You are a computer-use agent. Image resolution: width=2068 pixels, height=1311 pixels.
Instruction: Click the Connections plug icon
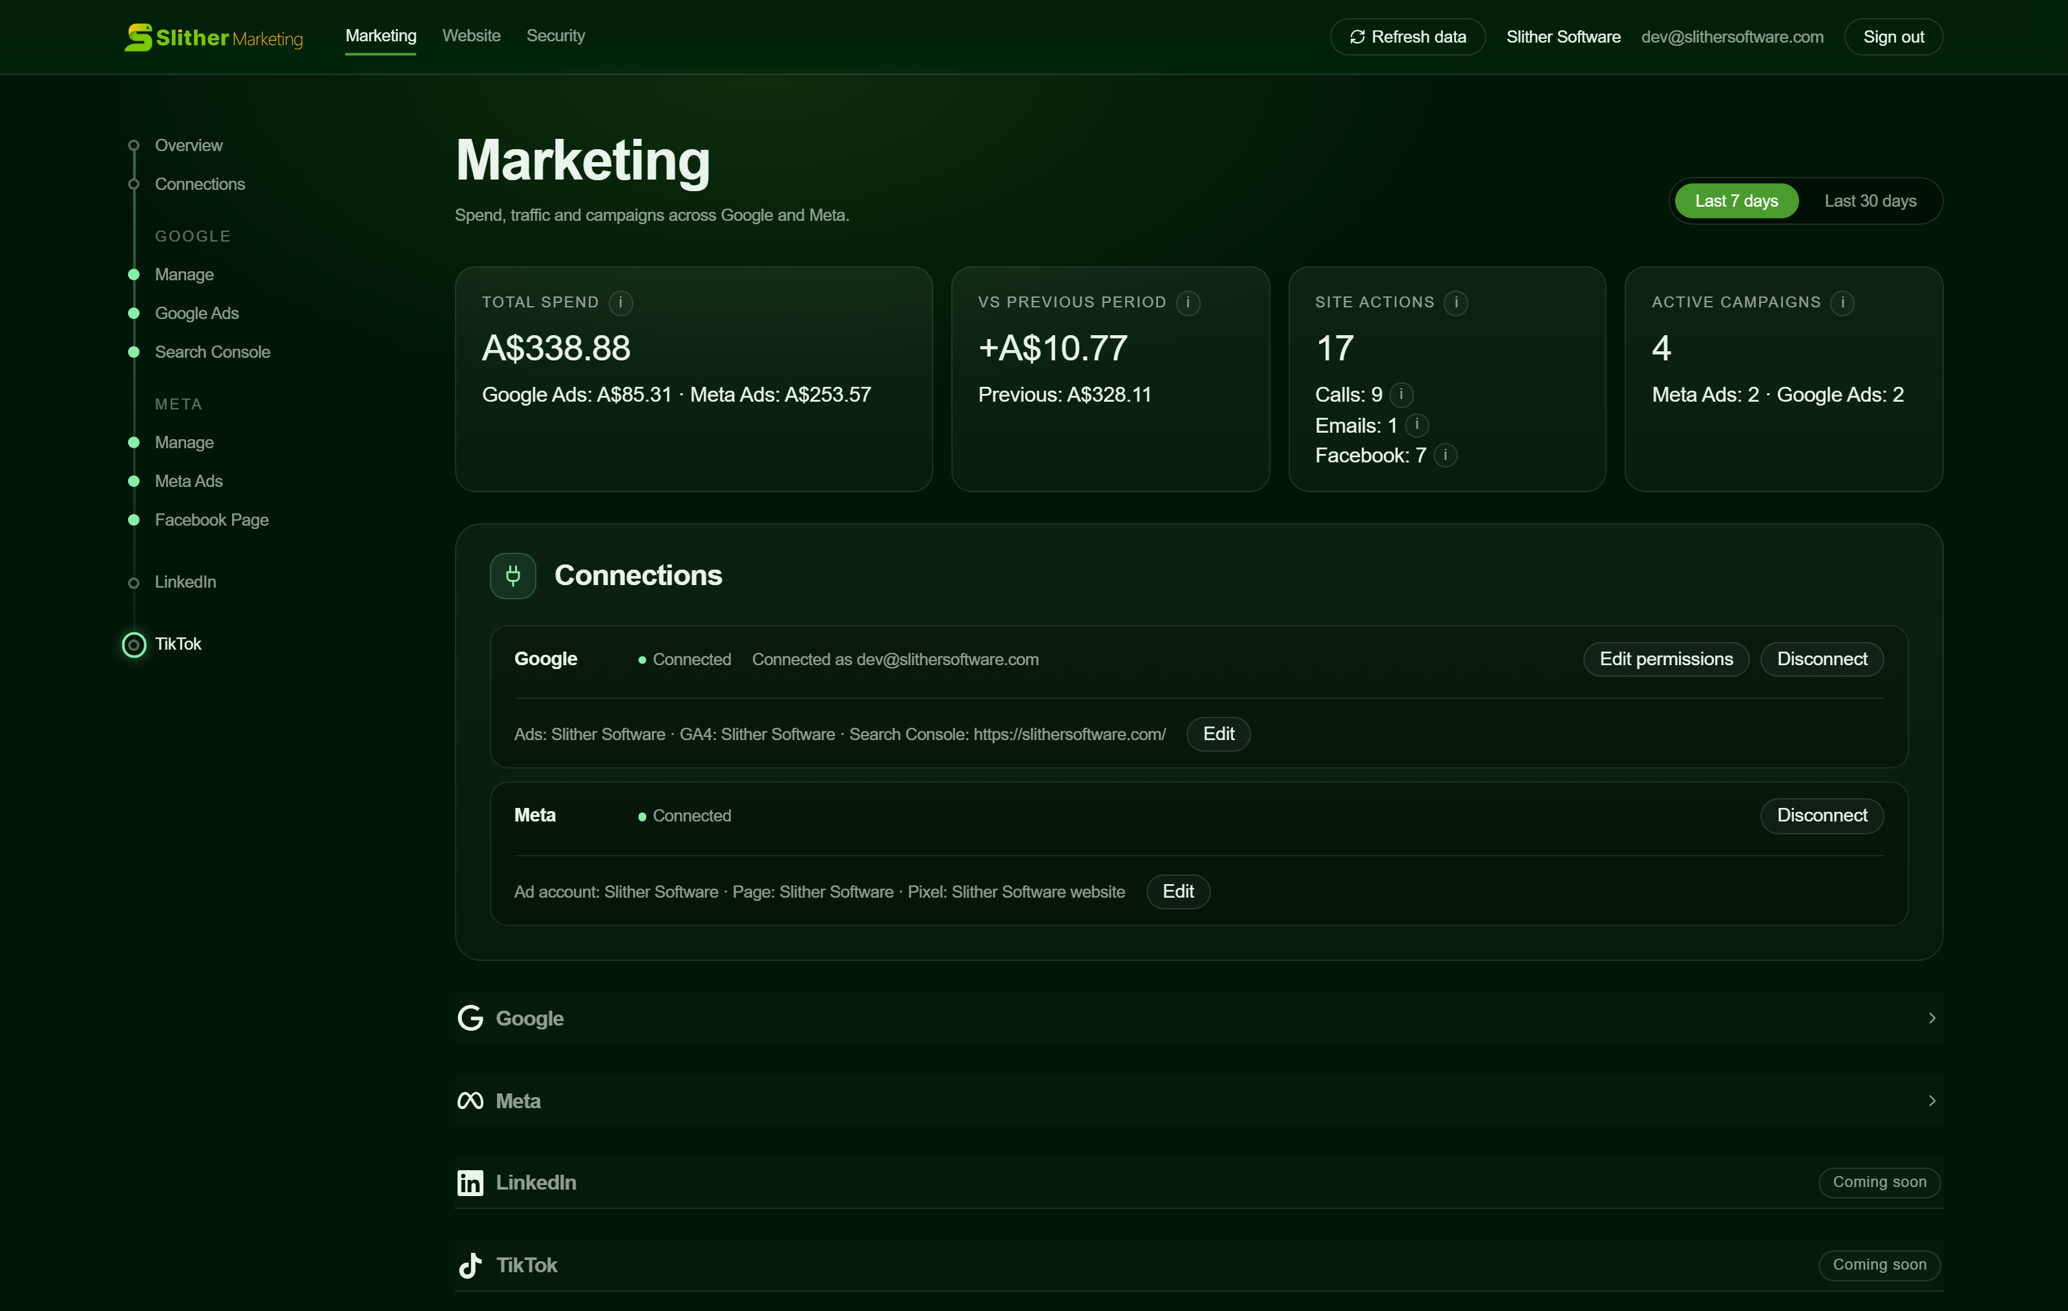tap(512, 575)
